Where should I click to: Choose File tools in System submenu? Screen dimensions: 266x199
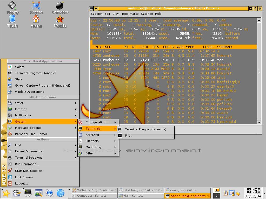[98, 141]
